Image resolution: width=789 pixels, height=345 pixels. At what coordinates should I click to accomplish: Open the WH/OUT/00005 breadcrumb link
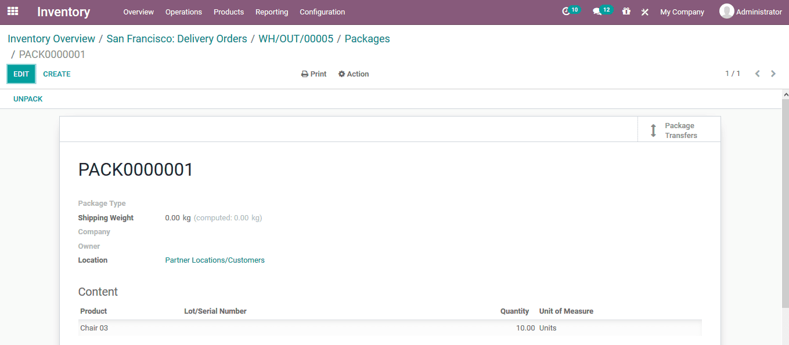[x=296, y=38]
